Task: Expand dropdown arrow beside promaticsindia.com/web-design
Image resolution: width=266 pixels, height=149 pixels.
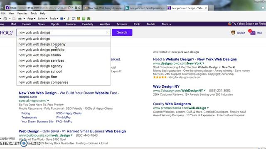Action: 208,108
